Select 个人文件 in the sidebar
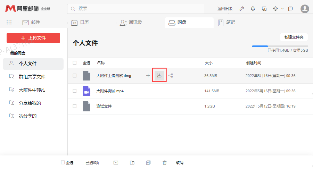 33,64
